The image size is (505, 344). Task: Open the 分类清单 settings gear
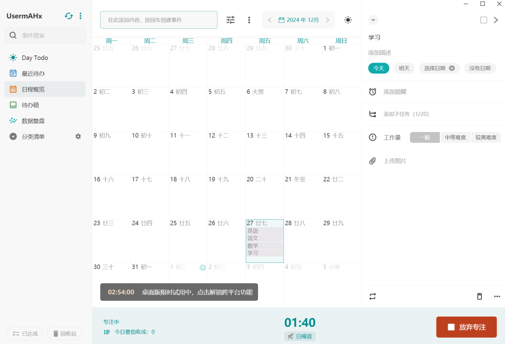pyautogui.click(x=78, y=136)
